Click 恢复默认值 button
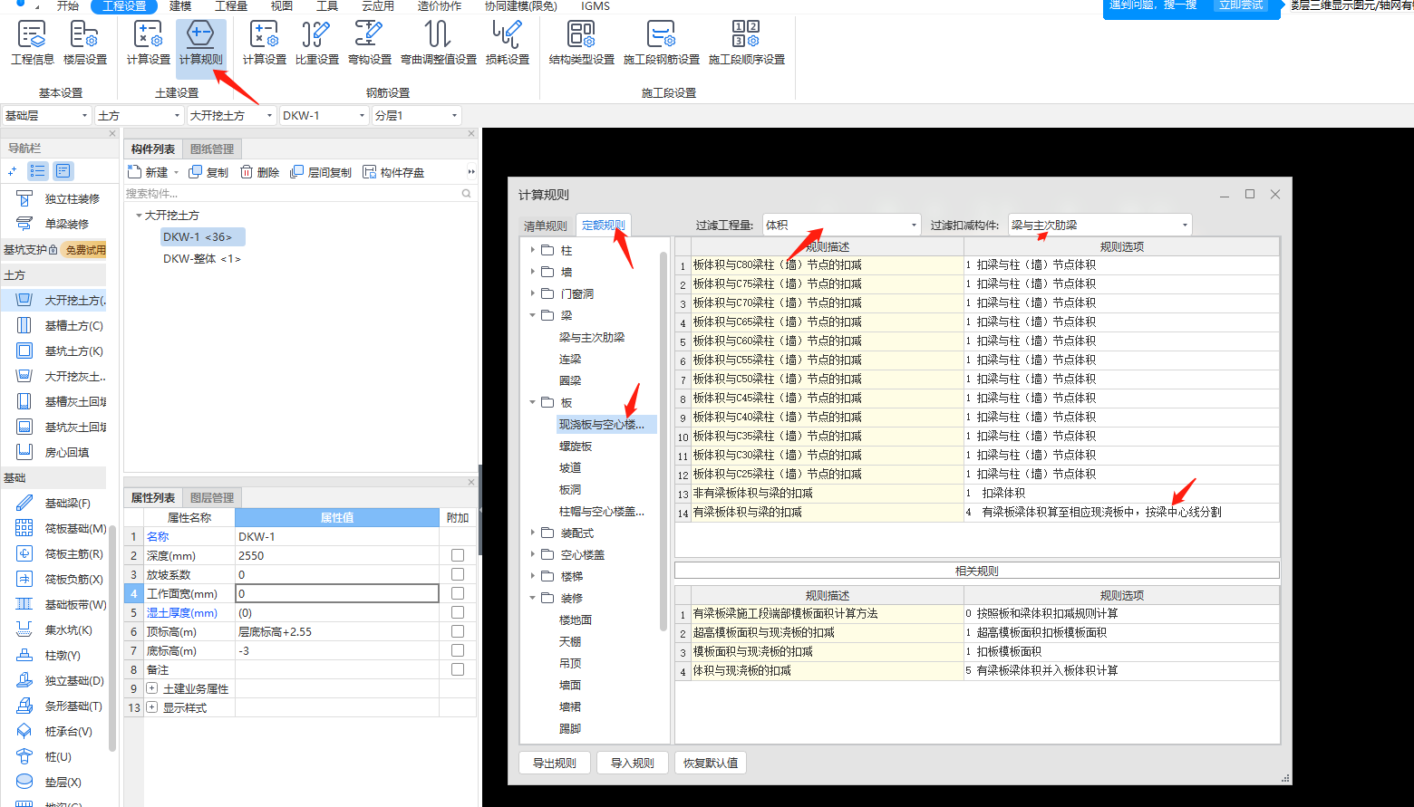The height and width of the screenshot is (807, 1414). coord(711,763)
